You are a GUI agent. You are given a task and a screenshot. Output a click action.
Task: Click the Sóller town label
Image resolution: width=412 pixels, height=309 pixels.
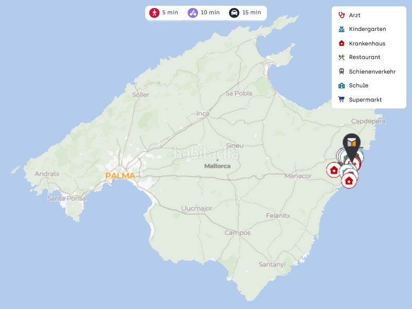[141, 95]
